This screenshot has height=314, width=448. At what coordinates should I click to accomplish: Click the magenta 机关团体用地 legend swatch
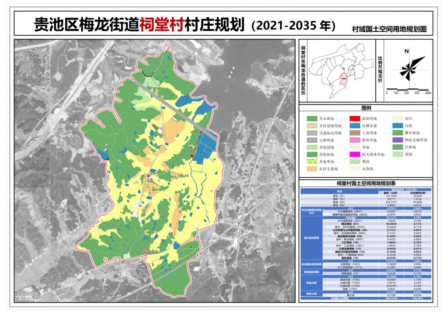click(356, 154)
